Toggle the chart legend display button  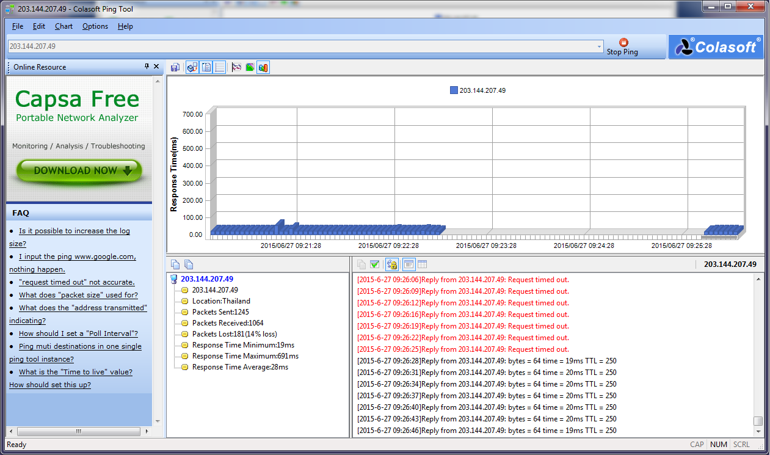click(206, 67)
